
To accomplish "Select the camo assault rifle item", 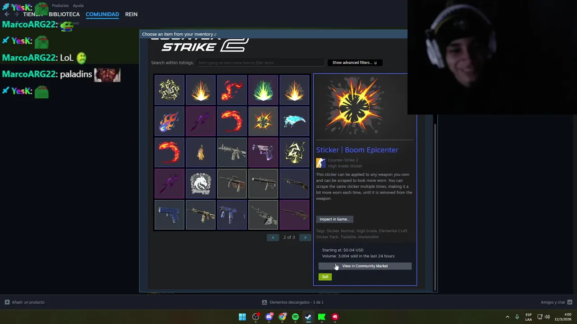I will pos(201,215).
